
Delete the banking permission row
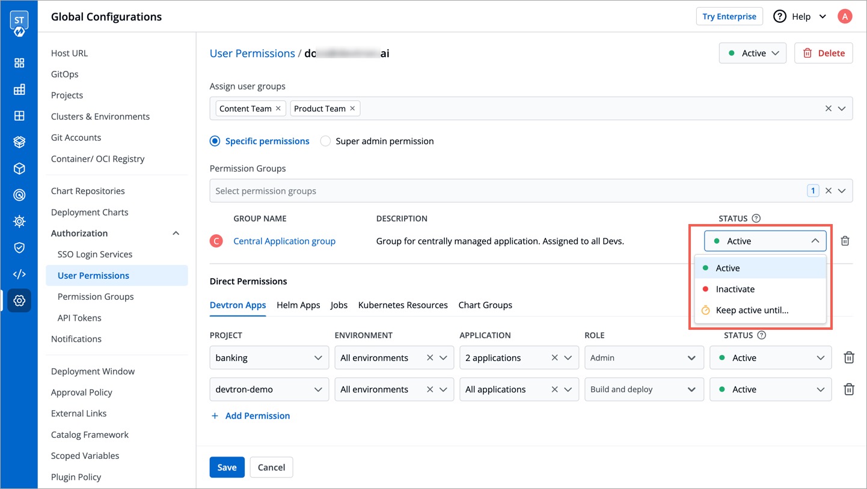(849, 357)
